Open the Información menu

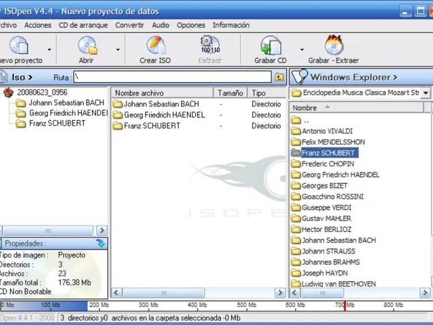pyautogui.click(x=231, y=25)
